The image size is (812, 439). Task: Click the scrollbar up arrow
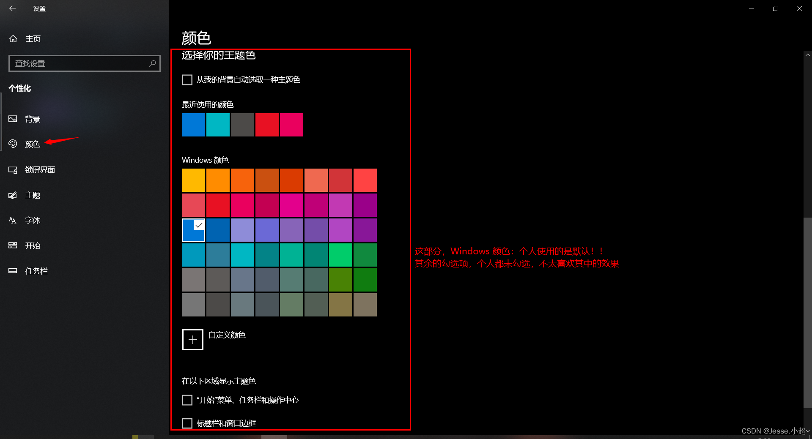[x=807, y=55]
